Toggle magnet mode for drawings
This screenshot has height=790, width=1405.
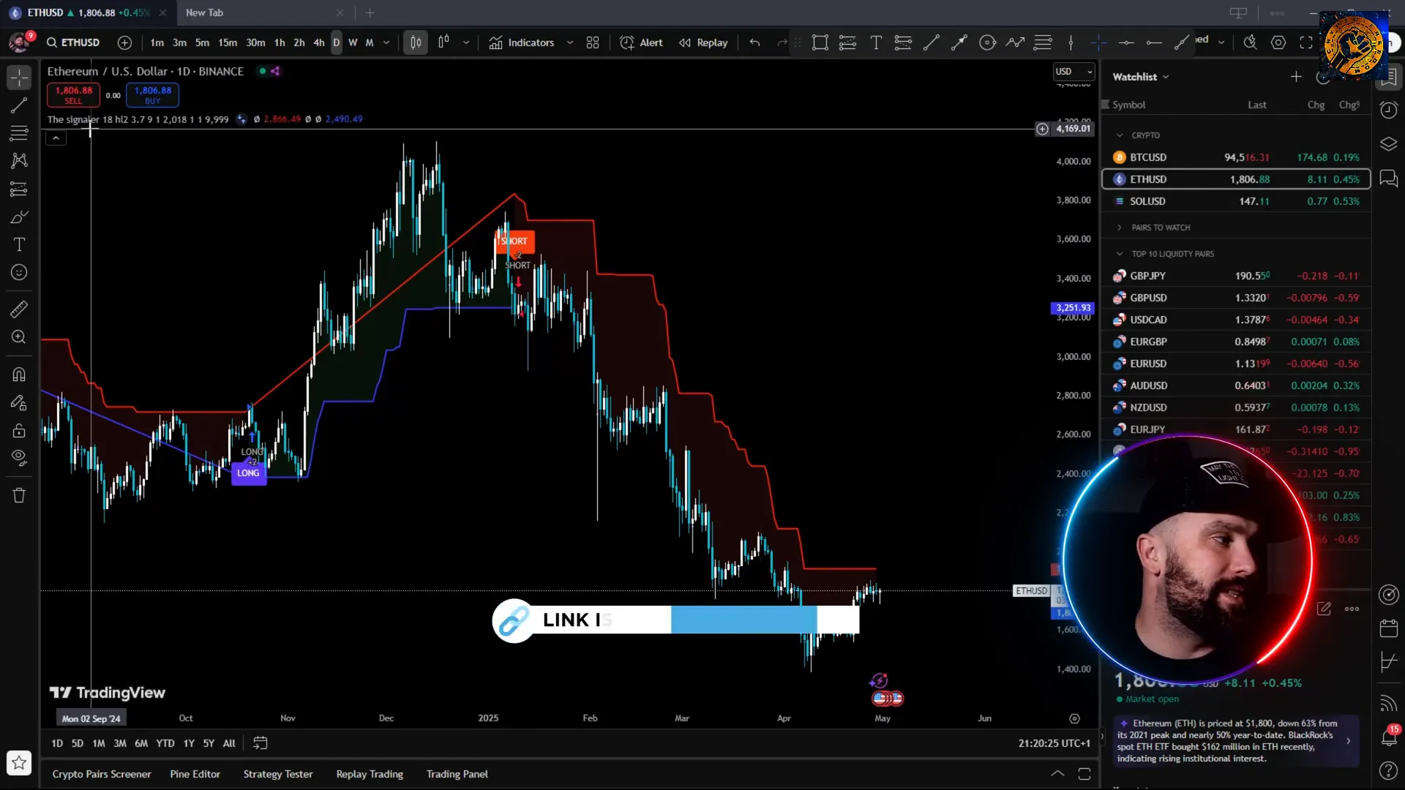coord(19,375)
